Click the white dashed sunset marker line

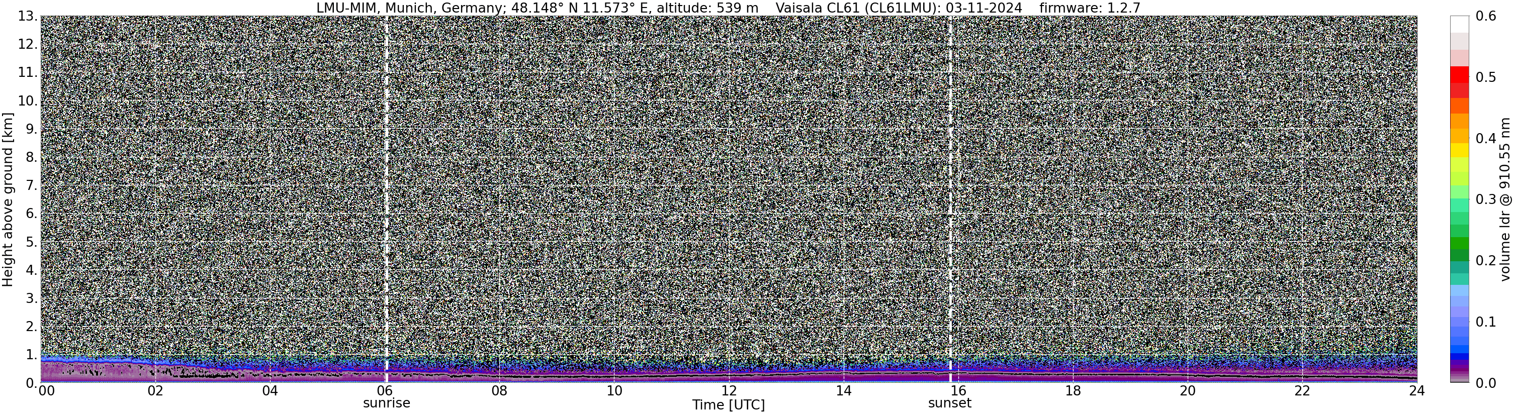pos(950,200)
